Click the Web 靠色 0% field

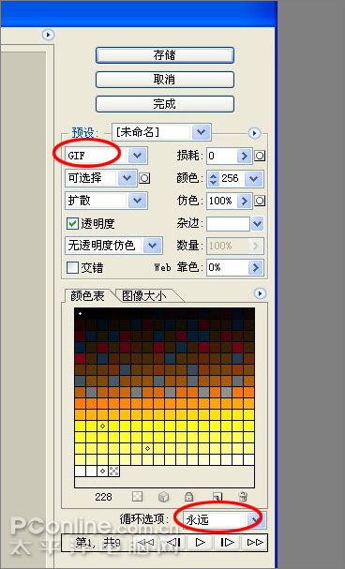tap(228, 268)
